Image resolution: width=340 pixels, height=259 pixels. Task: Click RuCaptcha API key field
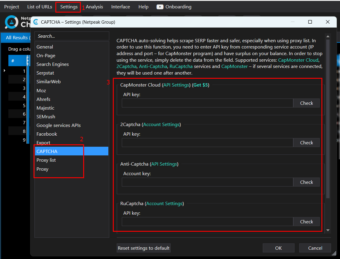point(207,222)
